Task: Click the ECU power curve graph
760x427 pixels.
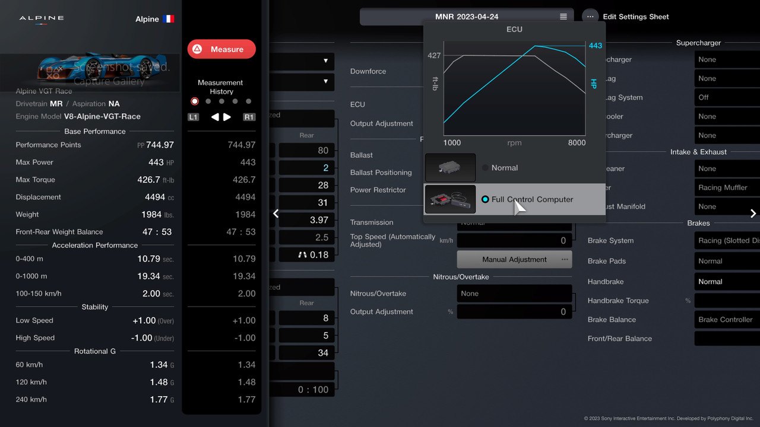Action: pyautogui.click(x=514, y=89)
